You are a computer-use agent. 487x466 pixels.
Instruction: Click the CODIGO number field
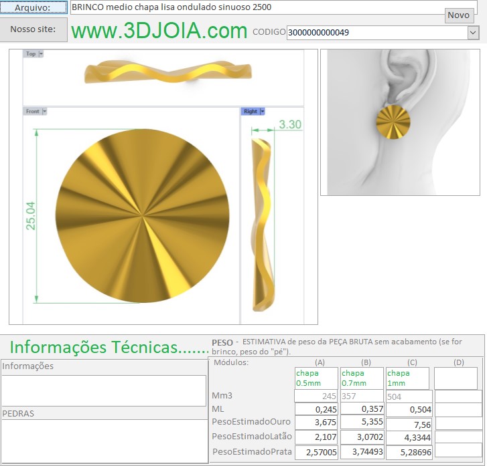pos(375,32)
